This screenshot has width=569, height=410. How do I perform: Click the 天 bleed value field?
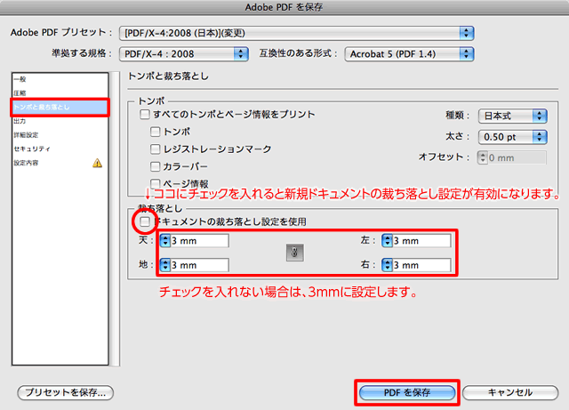(x=199, y=241)
